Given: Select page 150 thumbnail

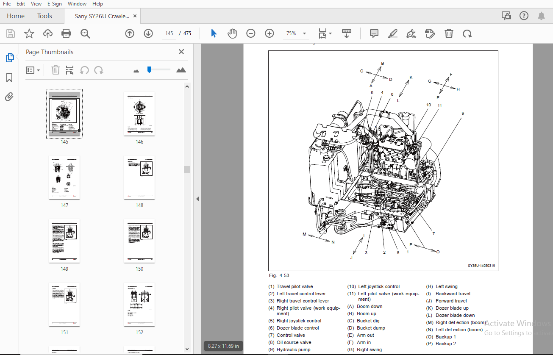Looking at the screenshot, I should pos(139,241).
